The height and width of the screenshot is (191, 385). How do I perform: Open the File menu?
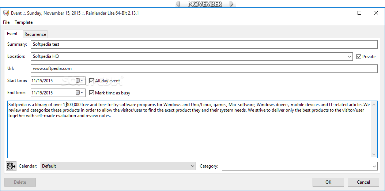[x=6, y=22]
